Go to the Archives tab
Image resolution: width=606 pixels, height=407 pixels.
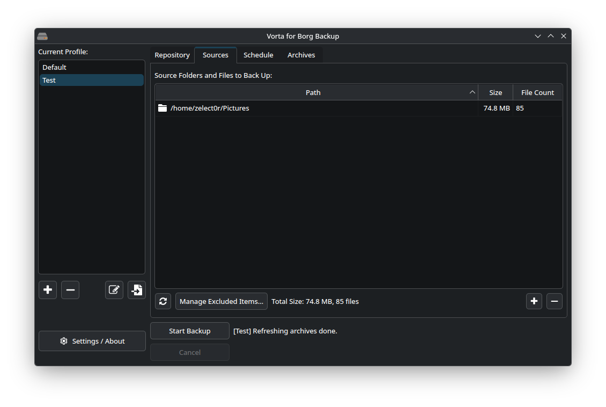[x=301, y=55]
